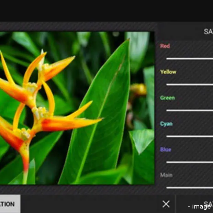The image size is (213, 213).
Task: Select the highlighted tab ending in ATION
Action: coord(10,204)
